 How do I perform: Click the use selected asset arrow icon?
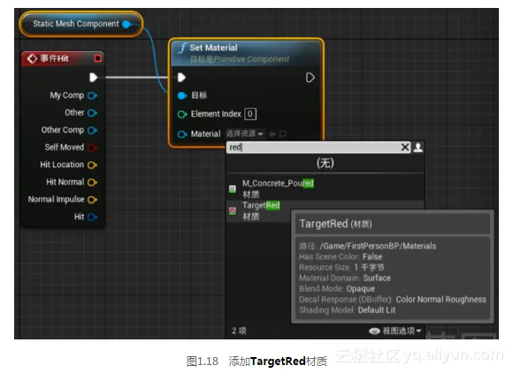pyautogui.click(x=272, y=133)
